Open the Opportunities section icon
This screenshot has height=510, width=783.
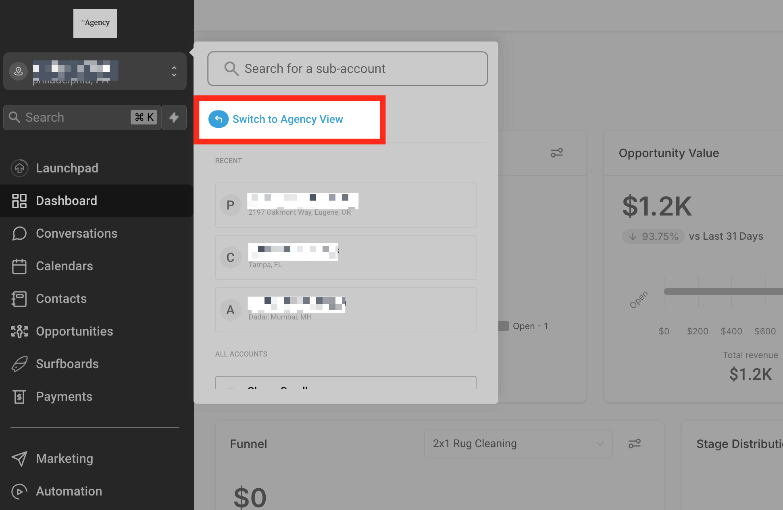coord(19,332)
